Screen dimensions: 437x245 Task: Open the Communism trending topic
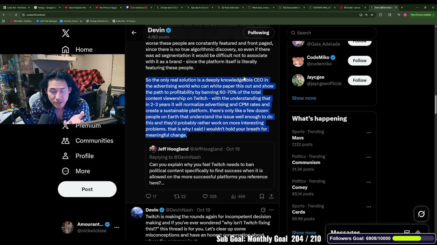[x=306, y=163]
